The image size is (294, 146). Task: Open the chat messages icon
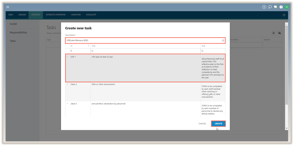coord(275,7)
